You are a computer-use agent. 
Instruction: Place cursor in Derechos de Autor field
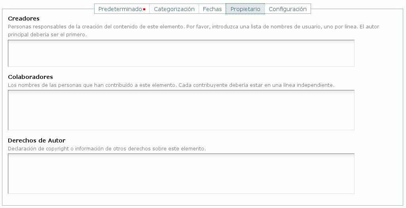(181, 174)
